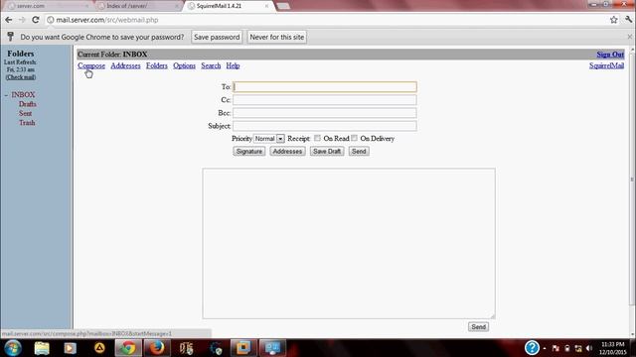The height and width of the screenshot is (357, 636).
Task: Open the Chrome wrench menu
Action: coord(629,20)
